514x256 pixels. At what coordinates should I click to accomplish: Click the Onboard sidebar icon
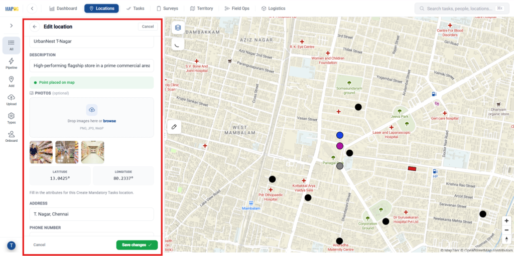pos(12,137)
